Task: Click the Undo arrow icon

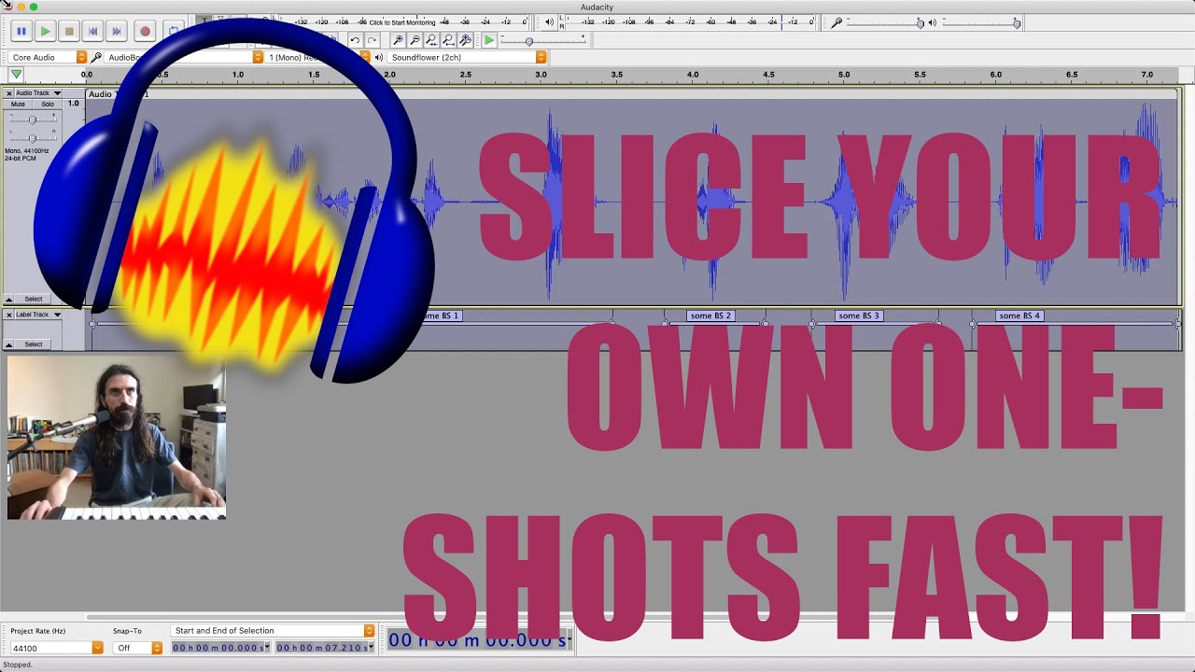Action: click(355, 40)
